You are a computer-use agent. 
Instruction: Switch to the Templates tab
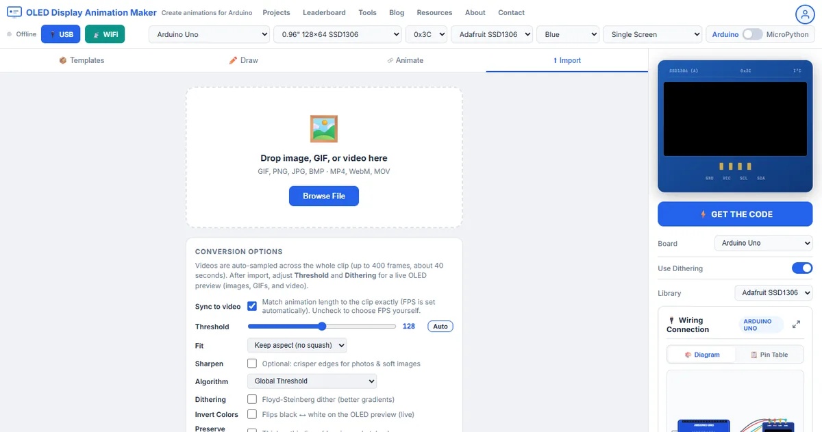[x=82, y=60]
